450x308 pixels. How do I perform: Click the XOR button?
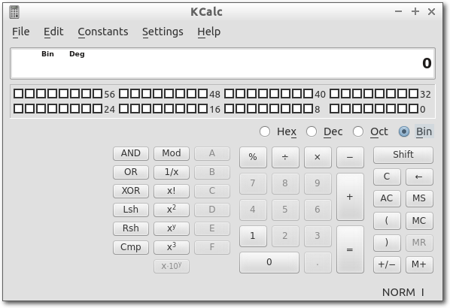[x=131, y=191]
